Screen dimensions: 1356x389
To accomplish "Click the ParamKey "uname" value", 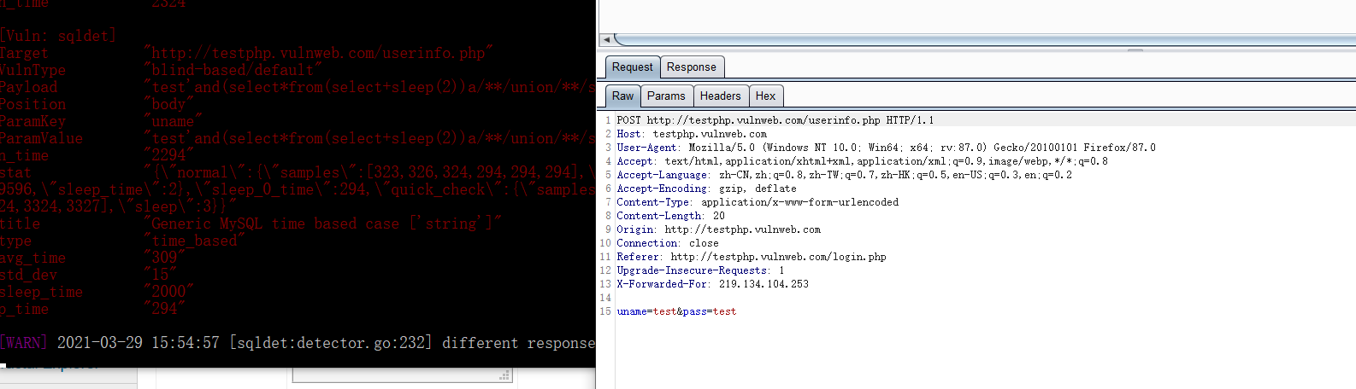I will (x=174, y=121).
